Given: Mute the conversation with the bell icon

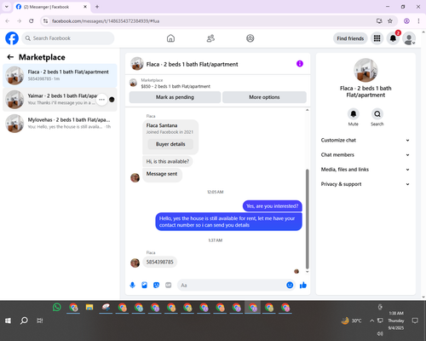Looking at the screenshot, I should pyautogui.click(x=354, y=114).
